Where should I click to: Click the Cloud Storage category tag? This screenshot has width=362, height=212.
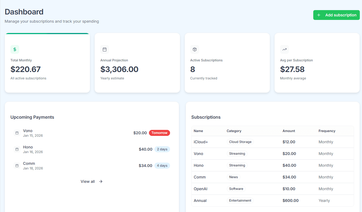[x=240, y=142]
